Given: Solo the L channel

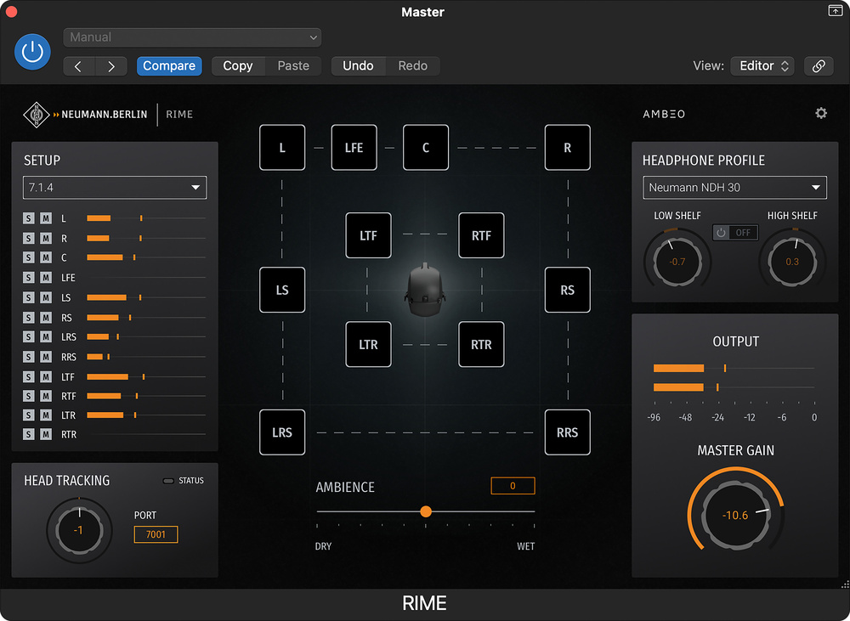Looking at the screenshot, I should pyautogui.click(x=29, y=218).
